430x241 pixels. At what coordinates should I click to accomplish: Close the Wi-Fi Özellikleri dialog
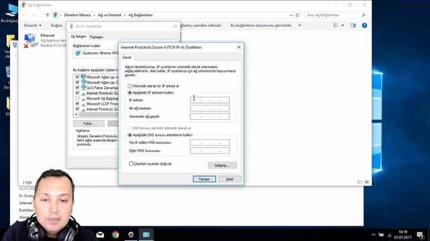[175, 26]
